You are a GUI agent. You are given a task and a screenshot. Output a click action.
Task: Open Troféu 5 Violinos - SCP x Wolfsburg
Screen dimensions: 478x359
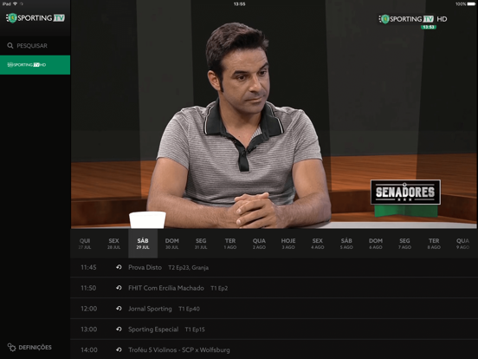pyautogui.click(x=179, y=349)
